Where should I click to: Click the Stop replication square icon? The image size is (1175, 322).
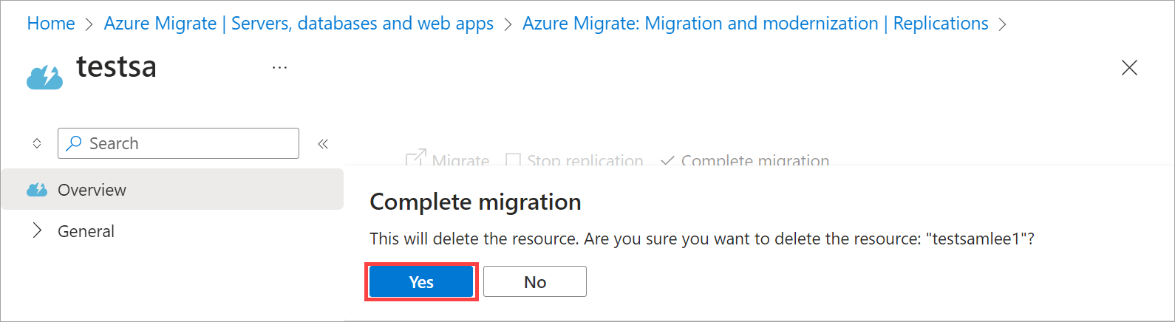coord(513,160)
